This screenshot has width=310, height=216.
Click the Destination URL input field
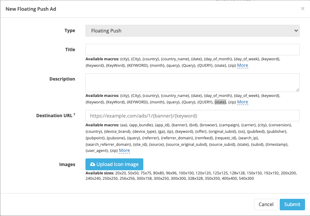tap(192, 116)
